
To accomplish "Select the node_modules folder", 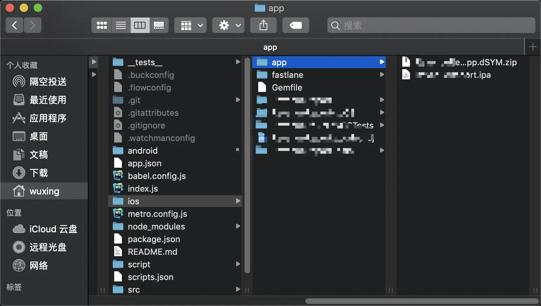I will point(175,226).
